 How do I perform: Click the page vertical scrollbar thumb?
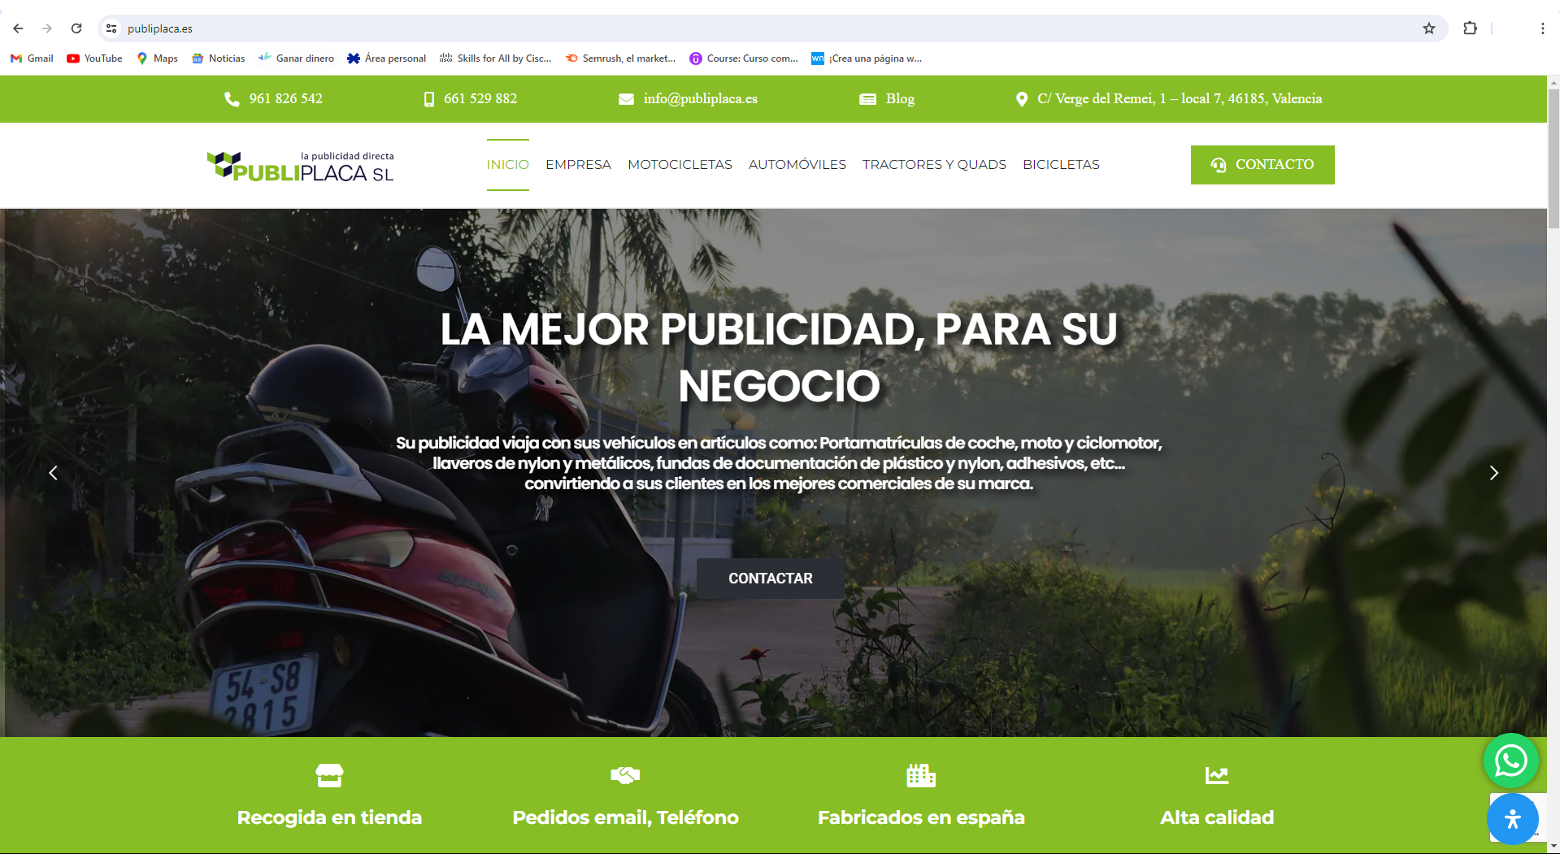coord(1553,158)
